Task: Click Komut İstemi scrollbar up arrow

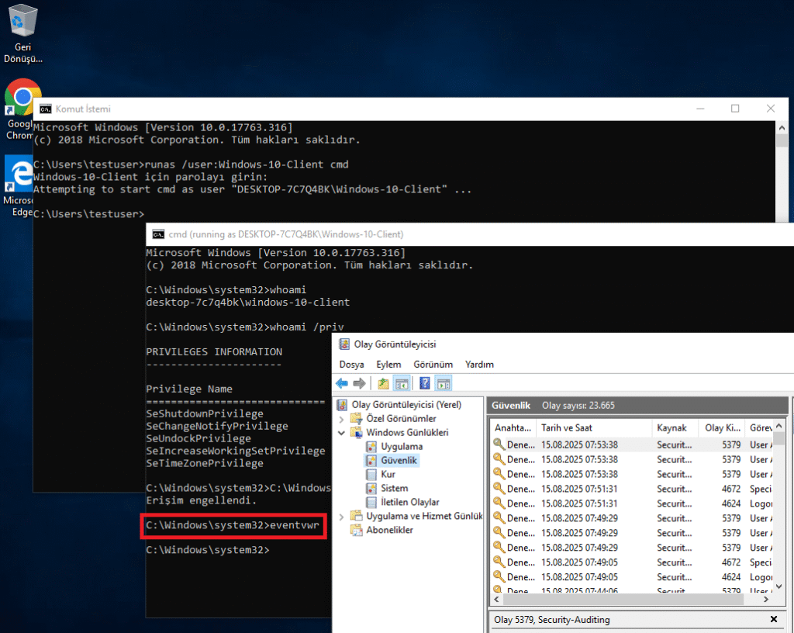Action: pos(782,128)
